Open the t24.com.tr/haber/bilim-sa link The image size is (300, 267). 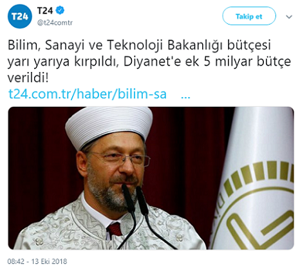point(88,94)
